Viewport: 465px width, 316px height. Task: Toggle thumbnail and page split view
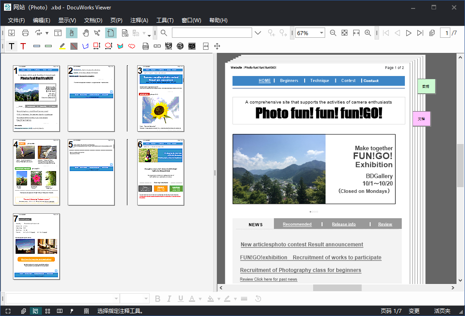tap(35, 311)
